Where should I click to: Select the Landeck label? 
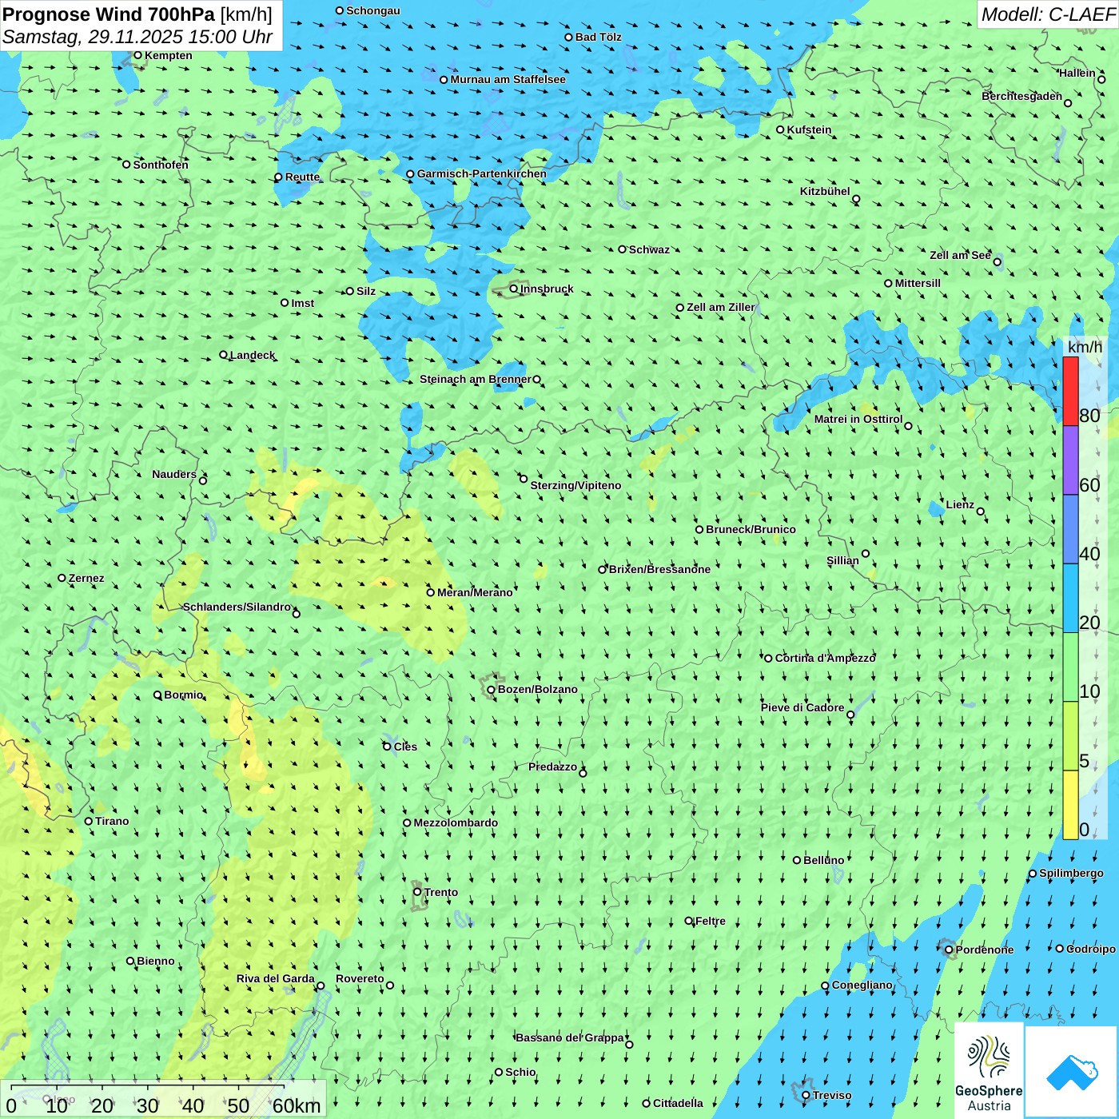tap(252, 355)
